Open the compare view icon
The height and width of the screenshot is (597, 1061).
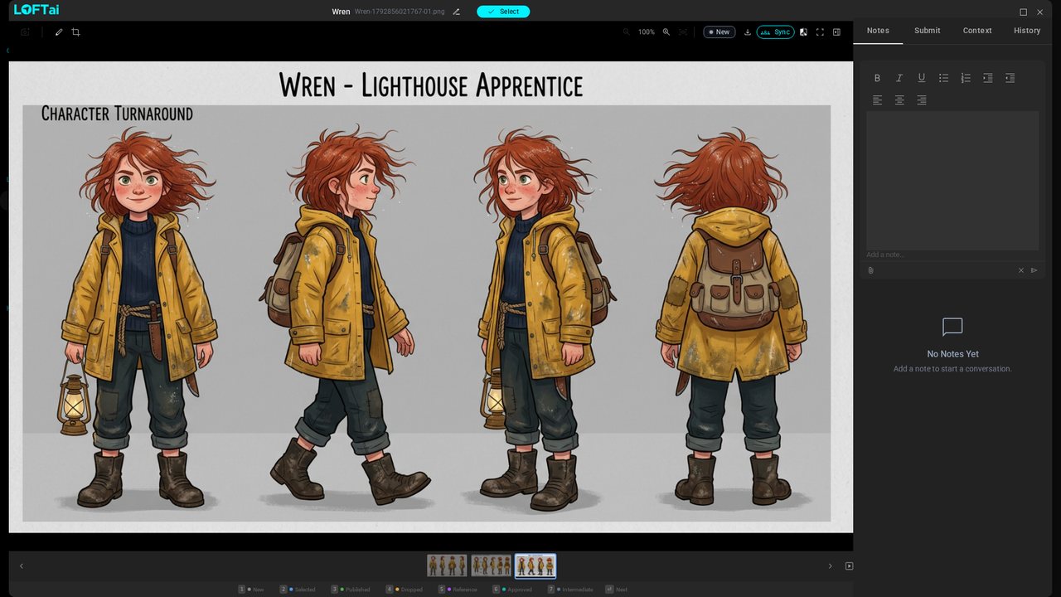[803, 32]
